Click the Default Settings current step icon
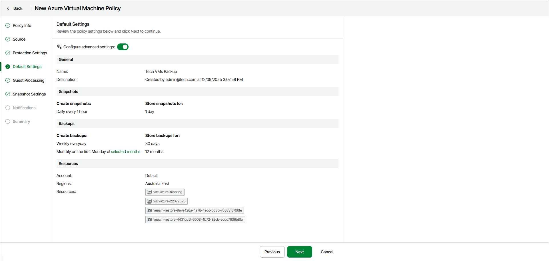Screen dimensions: 549x261 pos(8,67)
